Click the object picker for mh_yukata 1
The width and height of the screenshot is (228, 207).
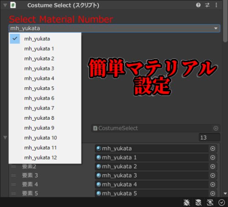tap(212, 157)
